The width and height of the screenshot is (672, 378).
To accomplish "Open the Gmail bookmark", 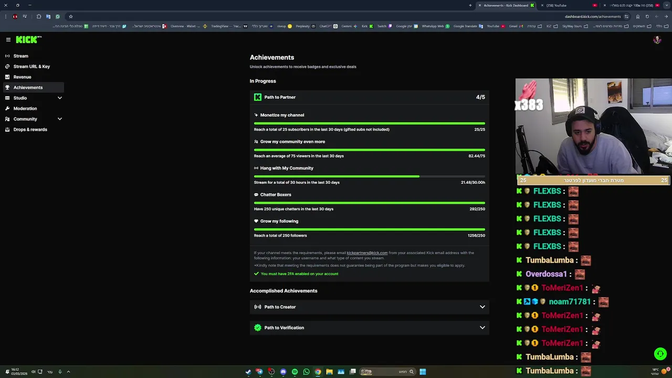I will [515, 26].
